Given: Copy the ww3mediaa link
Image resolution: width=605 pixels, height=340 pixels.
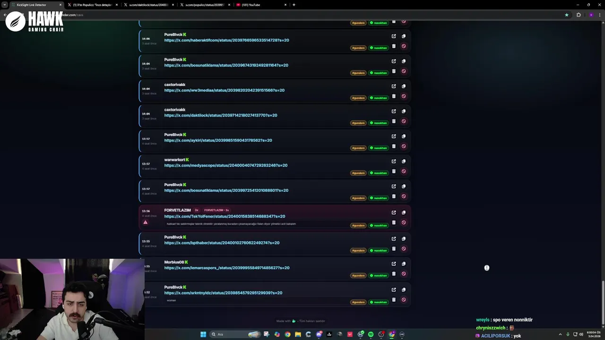Looking at the screenshot, I should coord(404,86).
